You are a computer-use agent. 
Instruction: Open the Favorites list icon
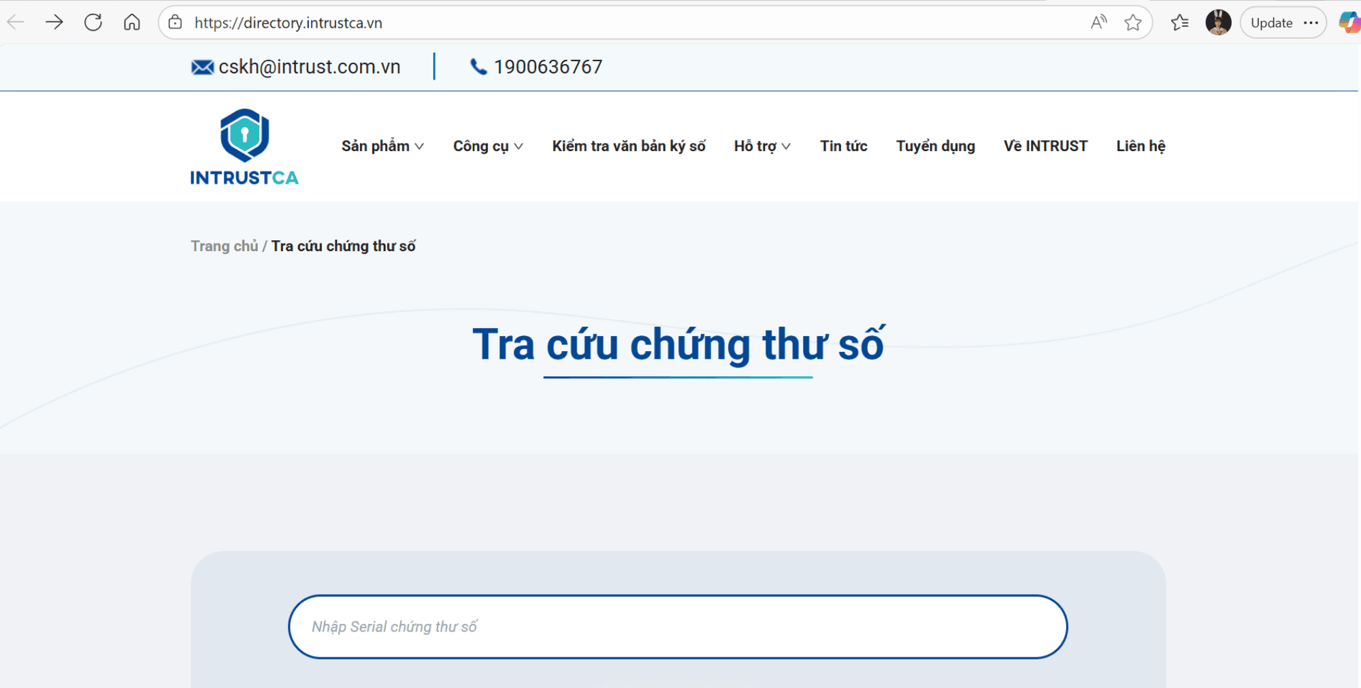click(1180, 22)
